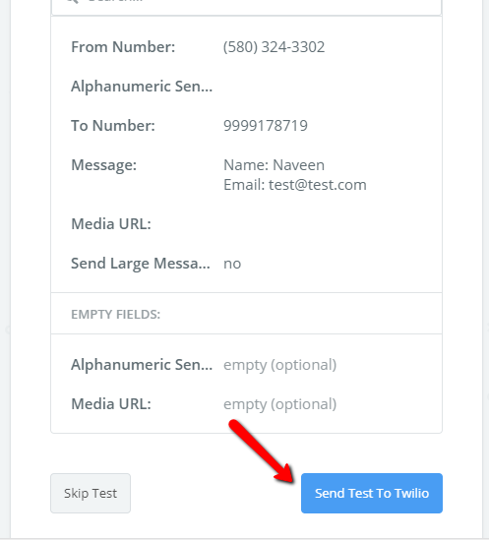Screen dimensions: 489x540
Task: Click the Alphanumeric Sen... label below From Number
Action: (x=142, y=87)
